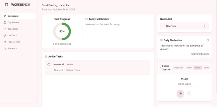Click the Task Progress 50% ring

point(62,31)
